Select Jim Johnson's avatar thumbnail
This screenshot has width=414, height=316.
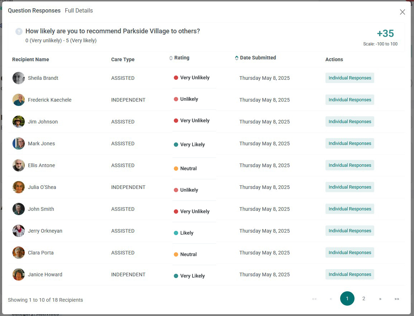click(19, 122)
